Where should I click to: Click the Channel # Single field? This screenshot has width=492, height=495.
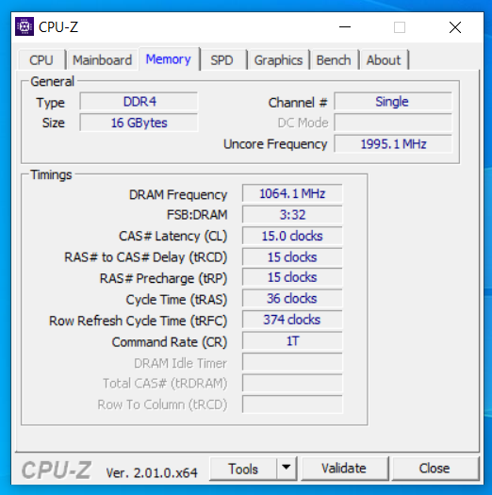pyautogui.click(x=393, y=101)
